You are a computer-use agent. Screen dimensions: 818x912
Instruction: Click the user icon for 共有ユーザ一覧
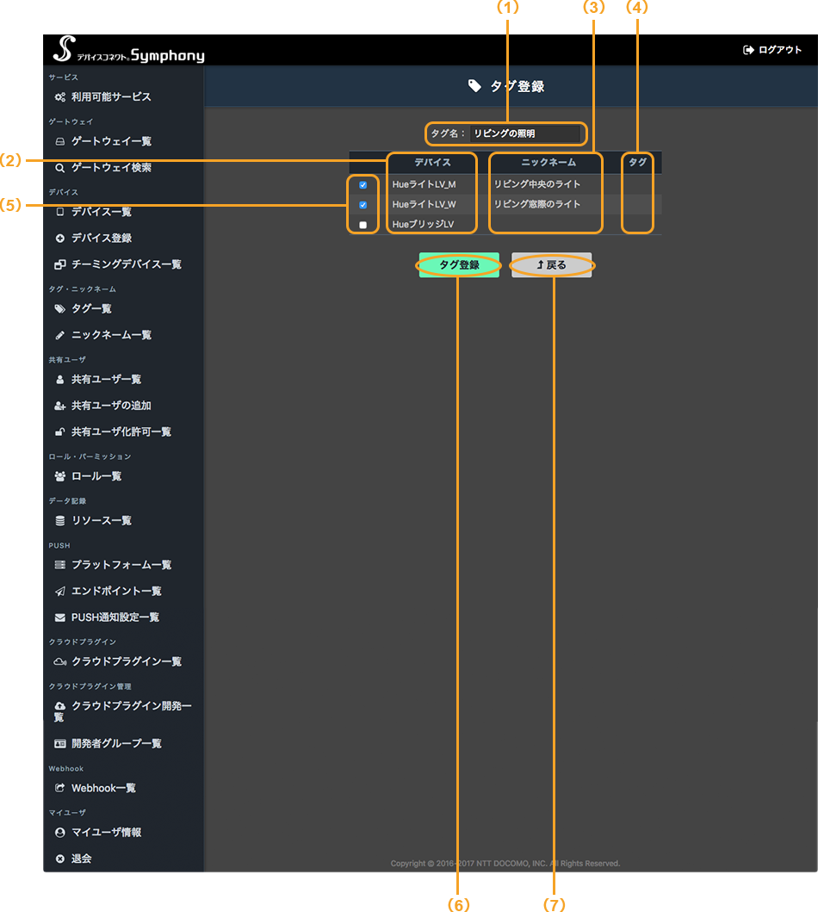tap(60, 380)
